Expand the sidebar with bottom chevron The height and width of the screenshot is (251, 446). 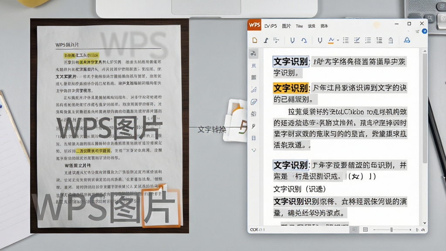pyautogui.click(x=254, y=150)
